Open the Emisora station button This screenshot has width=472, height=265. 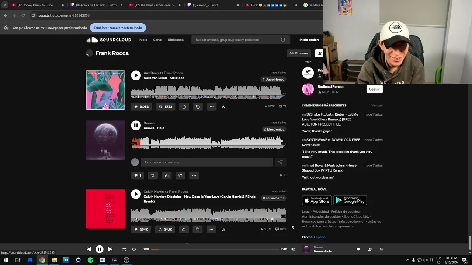299,53
